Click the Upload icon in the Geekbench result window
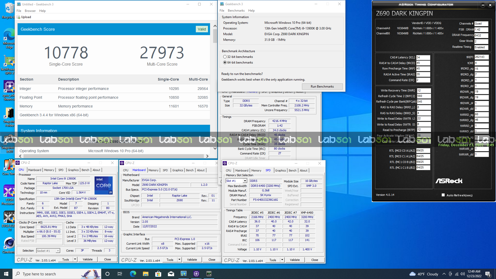The width and height of the screenshot is (496, 279). point(19,17)
